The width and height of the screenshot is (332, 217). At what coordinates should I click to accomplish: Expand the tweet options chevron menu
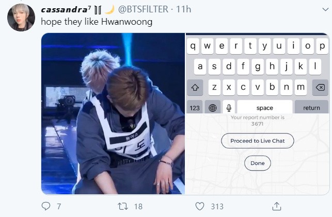325,9
